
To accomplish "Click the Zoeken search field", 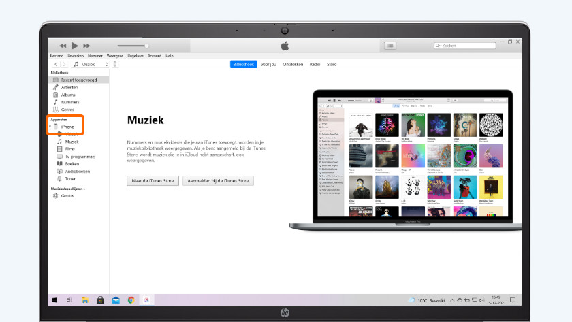I will click(x=465, y=46).
